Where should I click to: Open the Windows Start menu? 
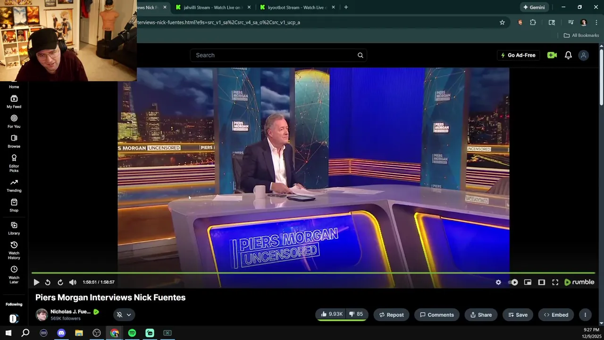8,333
